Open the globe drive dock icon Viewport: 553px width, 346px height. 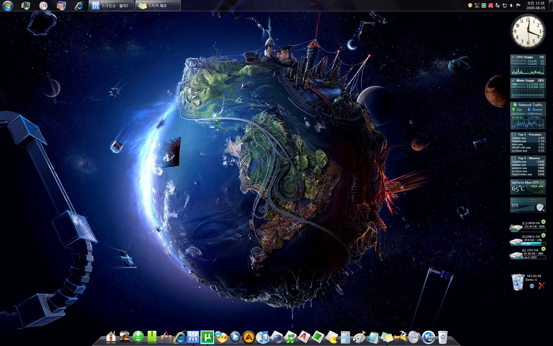[x=276, y=337]
